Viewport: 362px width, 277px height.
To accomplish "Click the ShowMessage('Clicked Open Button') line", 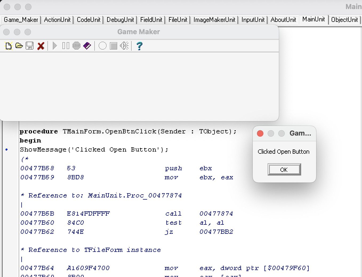I will (x=94, y=150).
